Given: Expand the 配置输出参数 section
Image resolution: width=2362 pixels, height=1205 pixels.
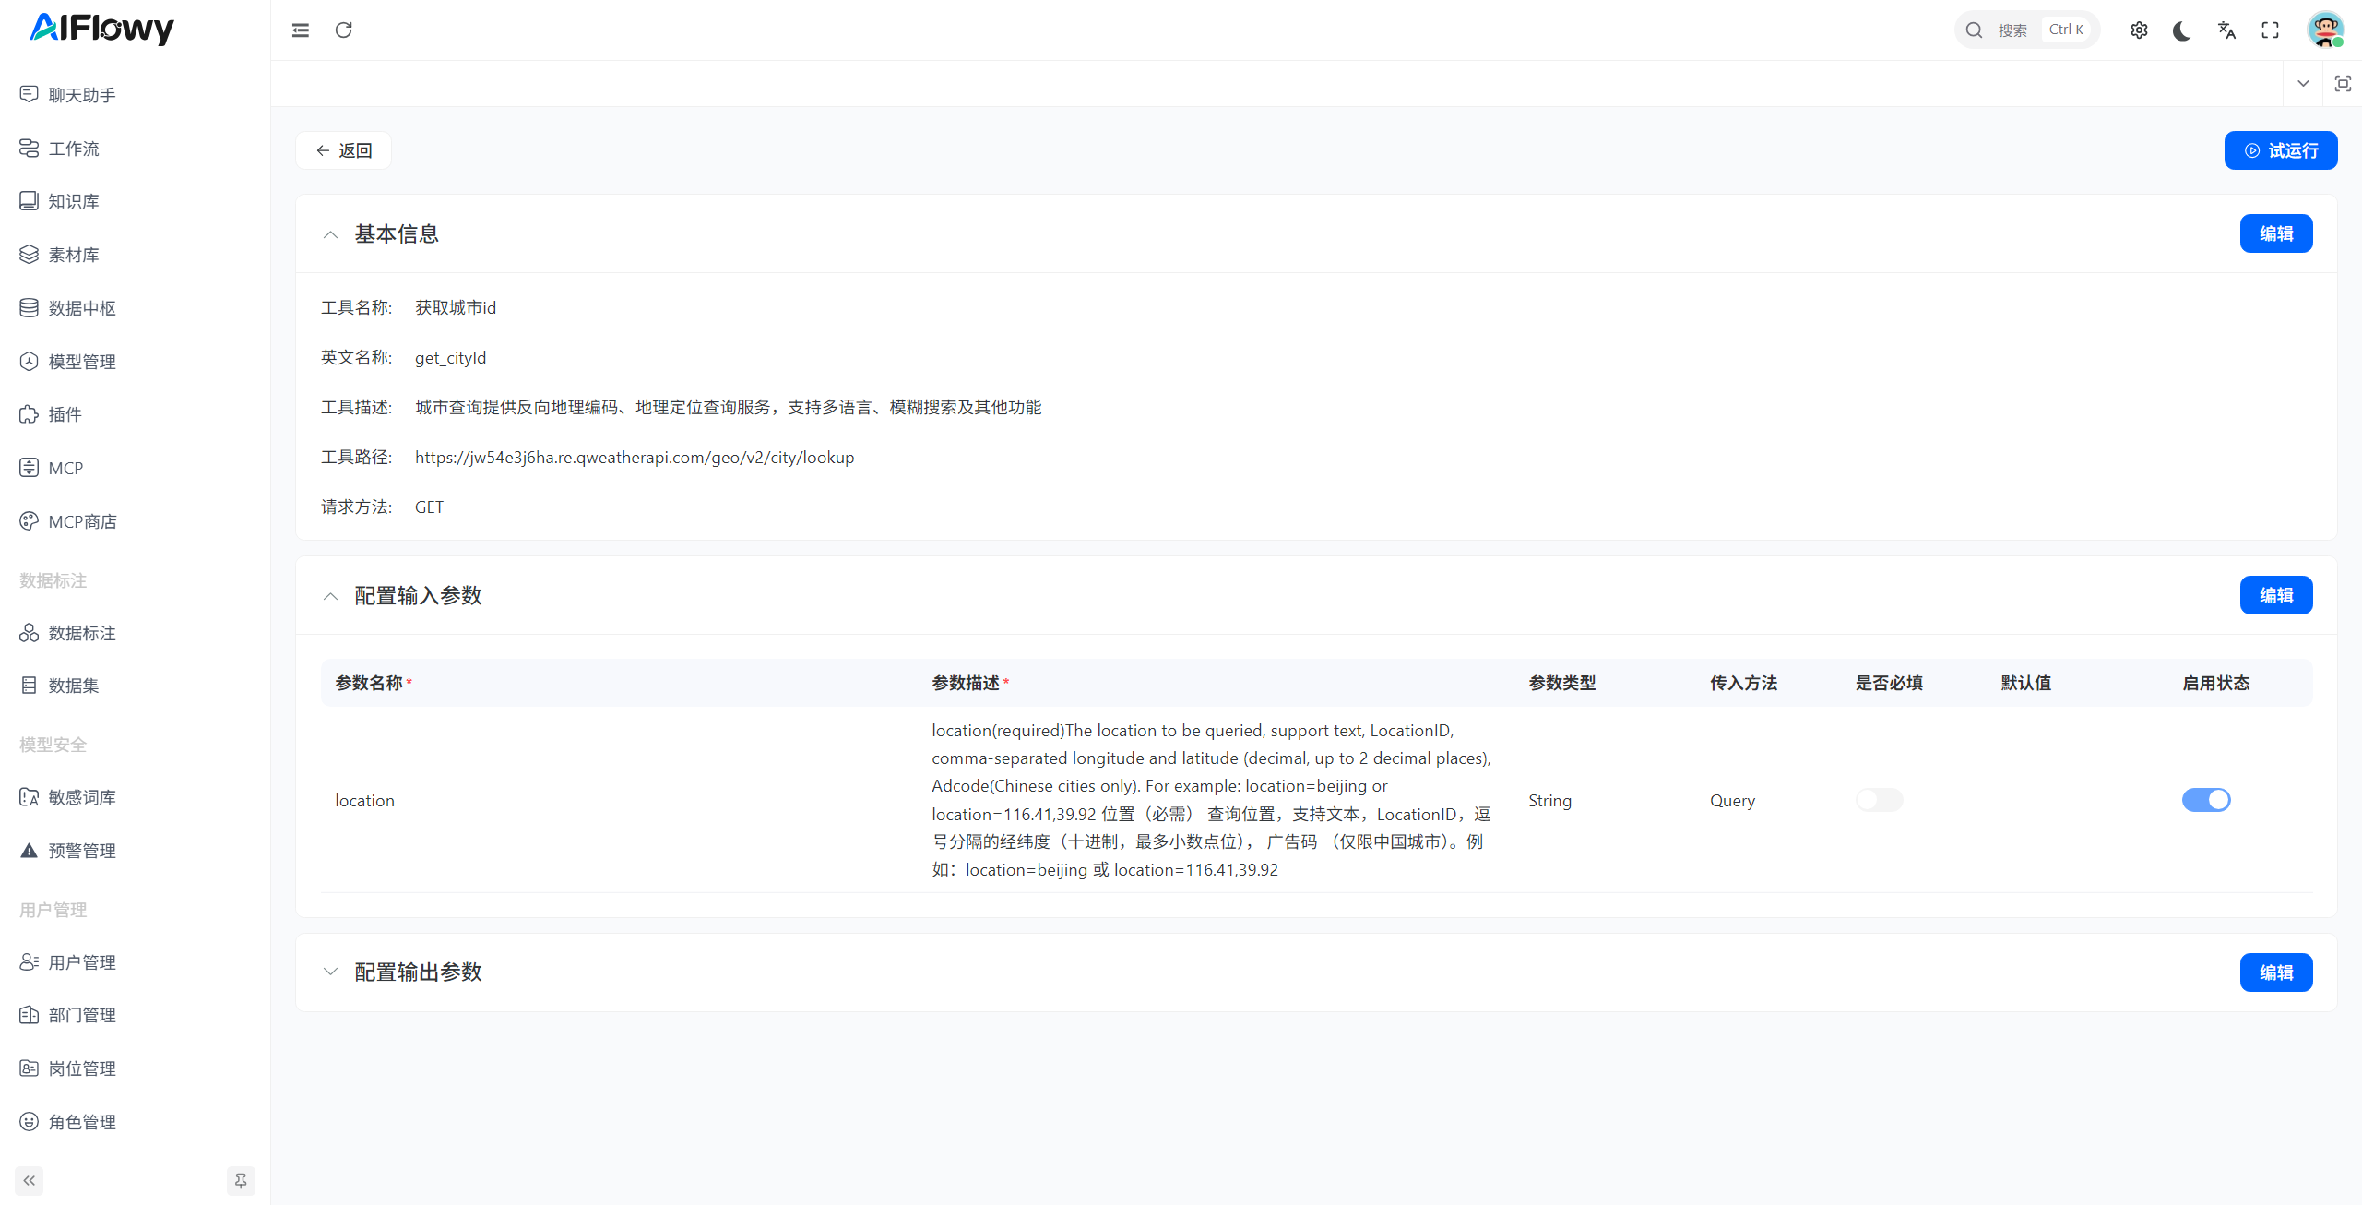Looking at the screenshot, I should (330, 972).
